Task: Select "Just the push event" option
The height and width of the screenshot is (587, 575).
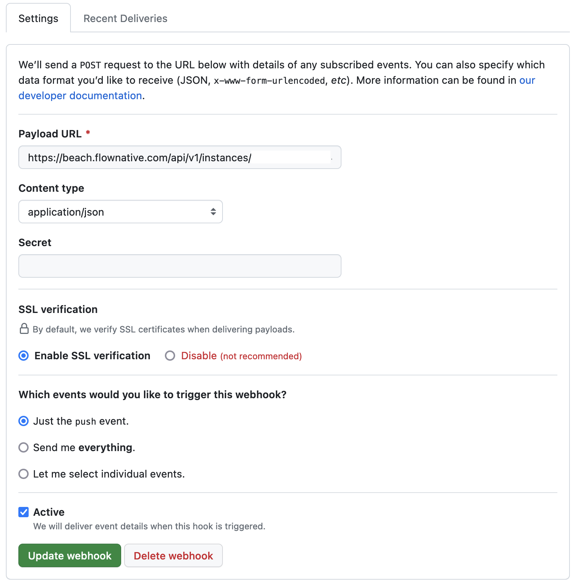Action: point(24,421)
